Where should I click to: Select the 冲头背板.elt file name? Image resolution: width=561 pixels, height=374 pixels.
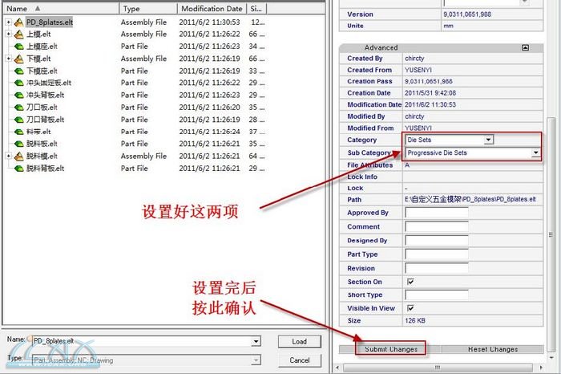[45, 96]
